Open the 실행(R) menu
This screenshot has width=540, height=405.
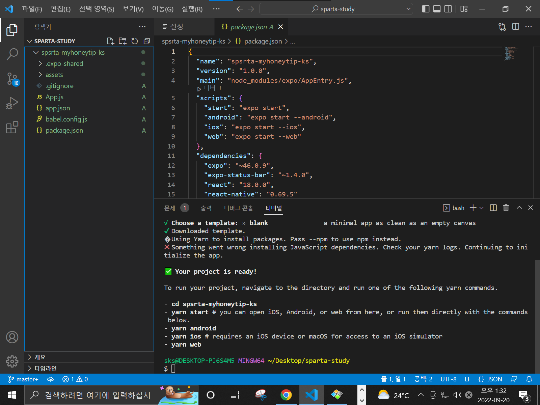pos(192,9)
